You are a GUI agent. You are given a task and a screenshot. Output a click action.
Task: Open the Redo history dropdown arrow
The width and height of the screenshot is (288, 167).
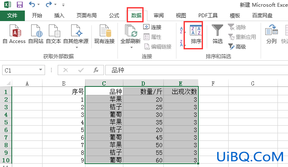55,5
